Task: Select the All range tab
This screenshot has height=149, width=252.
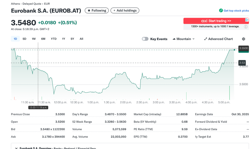Action: 81,39
